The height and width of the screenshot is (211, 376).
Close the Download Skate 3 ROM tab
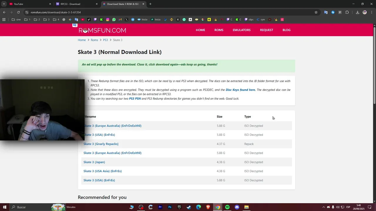[143, 4]
